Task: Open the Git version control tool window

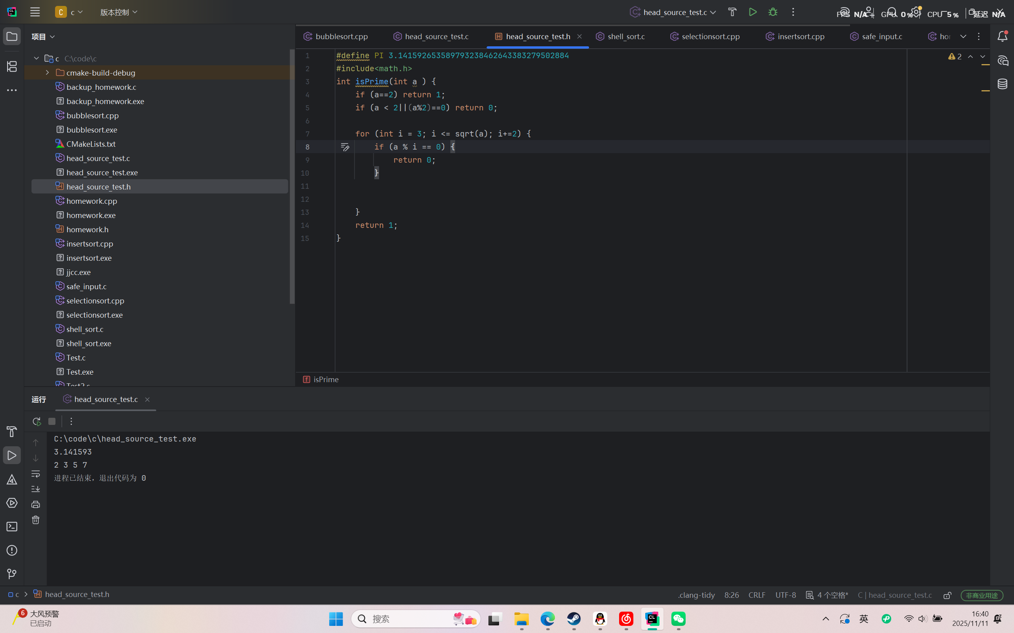Action: [12, 574]
